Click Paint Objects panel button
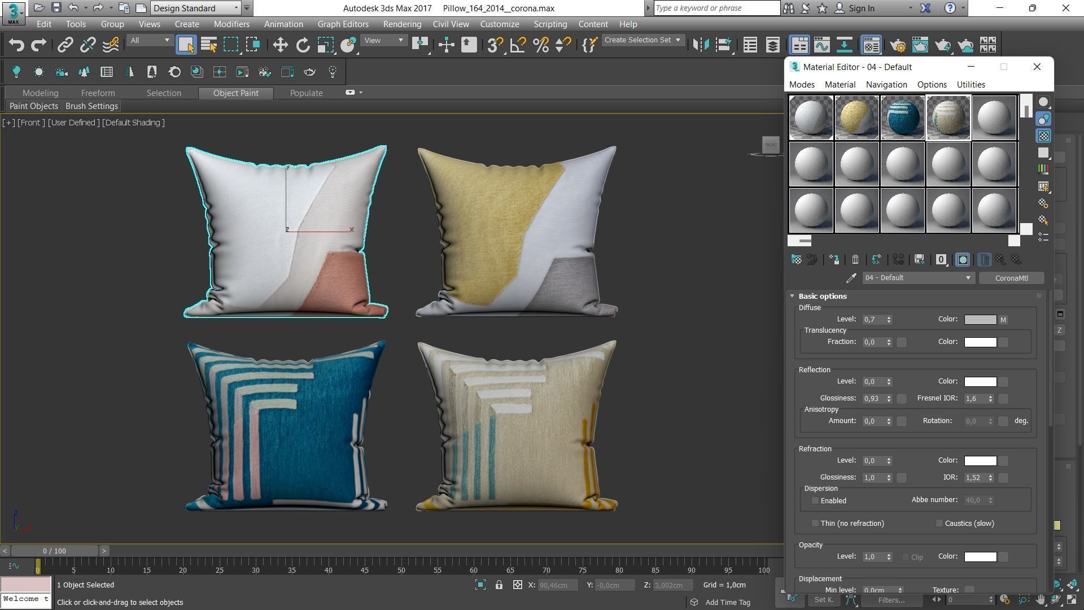 [x=33, y=106]
